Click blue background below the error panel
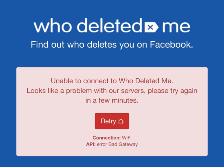 click(112, 162)
